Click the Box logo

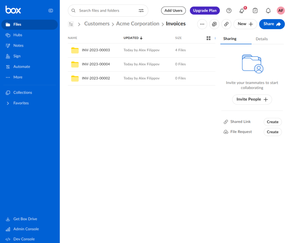point(13,10)
